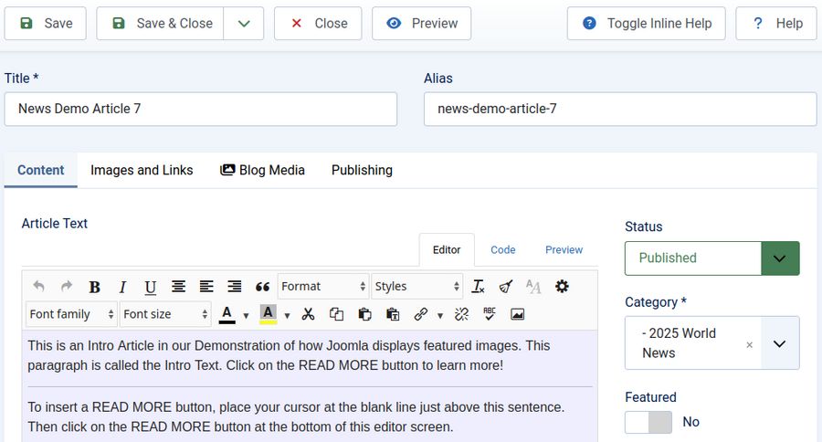Toggle the Featured switch
The image size is (822, 442).
(648, 422)
